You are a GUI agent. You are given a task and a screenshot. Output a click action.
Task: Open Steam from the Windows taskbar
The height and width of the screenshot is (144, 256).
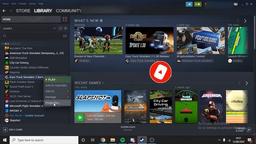142,140
